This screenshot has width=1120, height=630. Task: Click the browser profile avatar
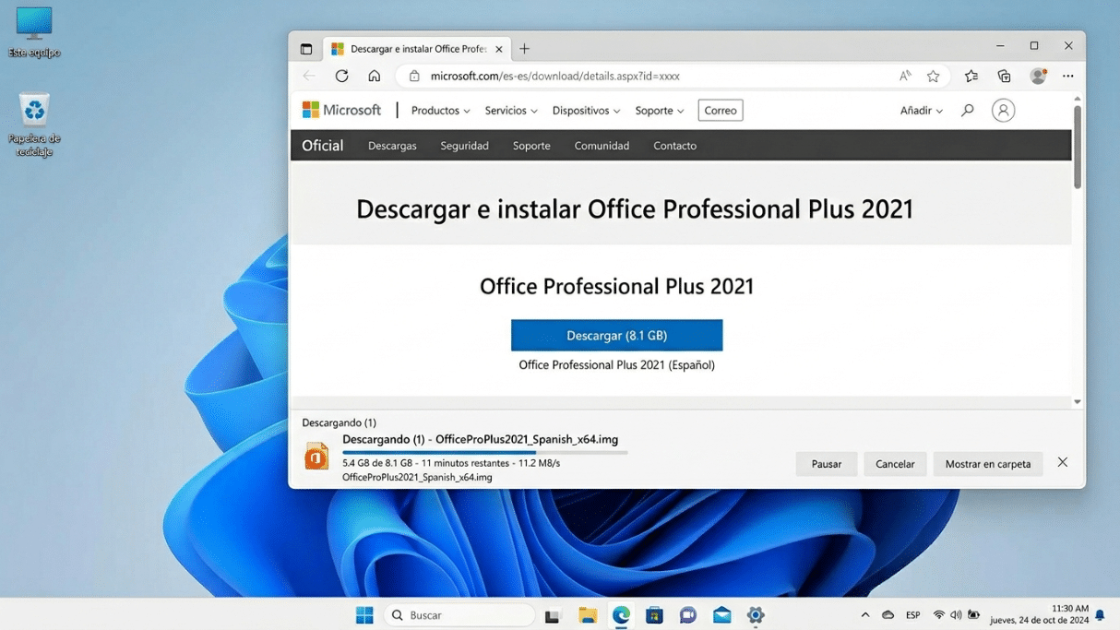pyautogui.click(x=1037, y=76)
